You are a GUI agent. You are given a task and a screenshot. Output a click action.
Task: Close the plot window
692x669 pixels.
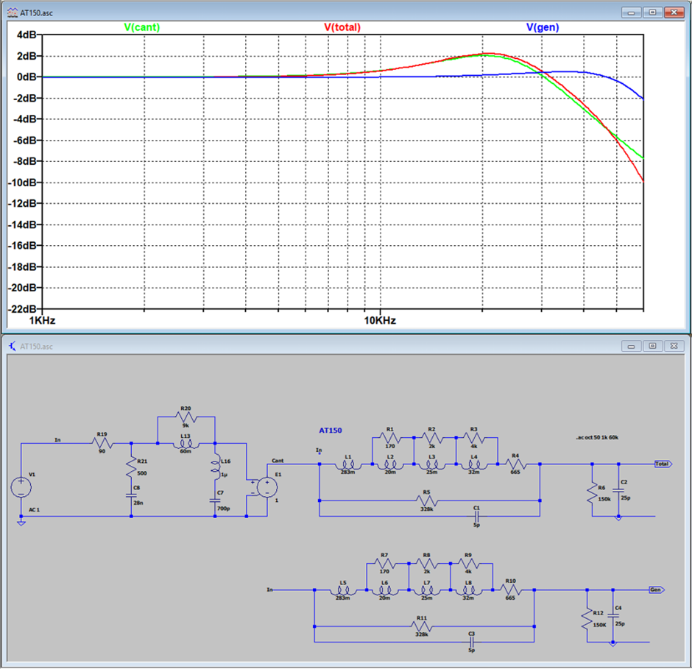674,13
